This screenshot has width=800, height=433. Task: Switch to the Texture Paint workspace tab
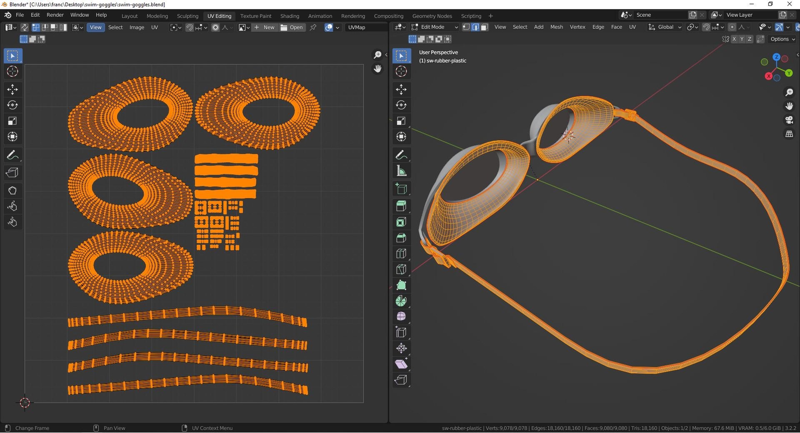[x=256, y=16]
